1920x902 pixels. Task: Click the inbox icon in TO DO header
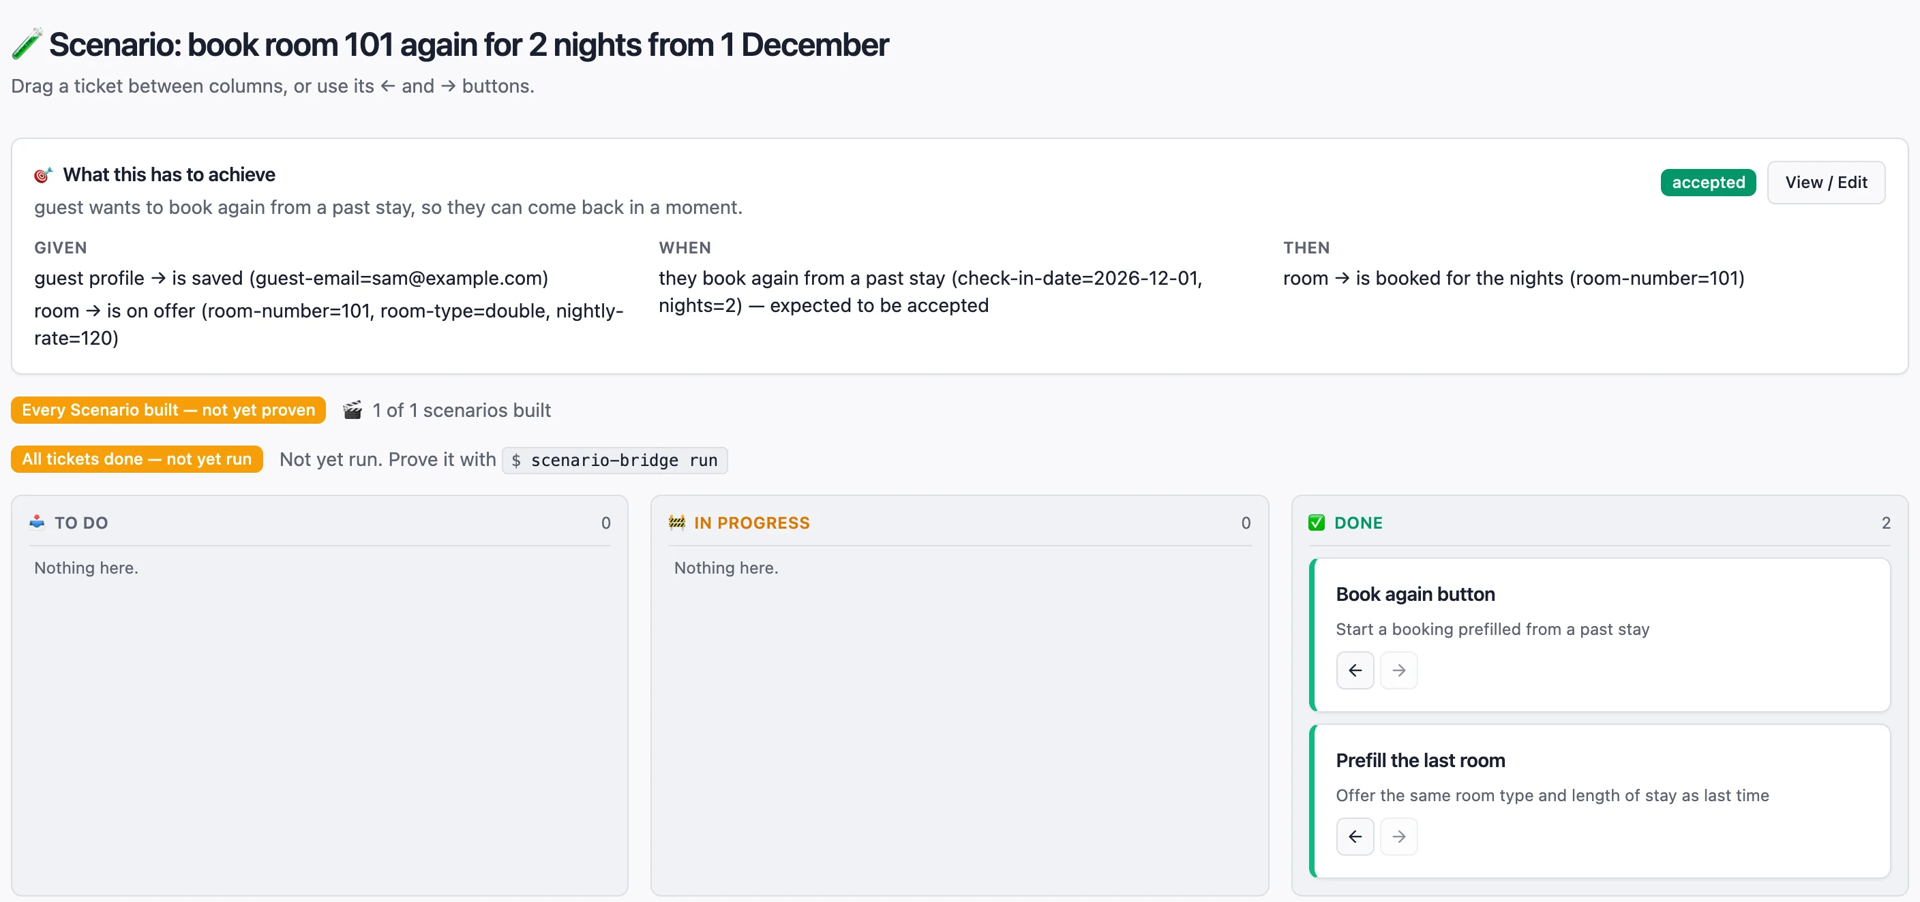[37, 522]
